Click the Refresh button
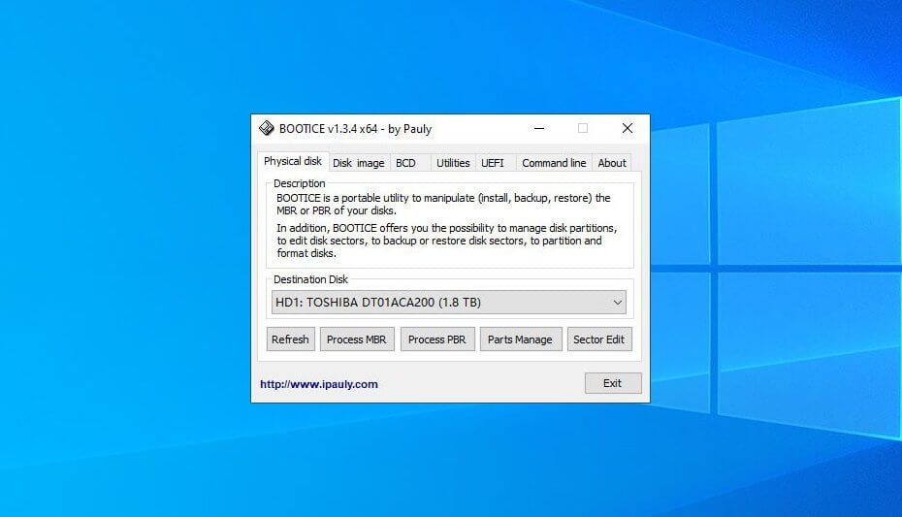This screenshot has height=517, width=902. (x=291, y=339)
